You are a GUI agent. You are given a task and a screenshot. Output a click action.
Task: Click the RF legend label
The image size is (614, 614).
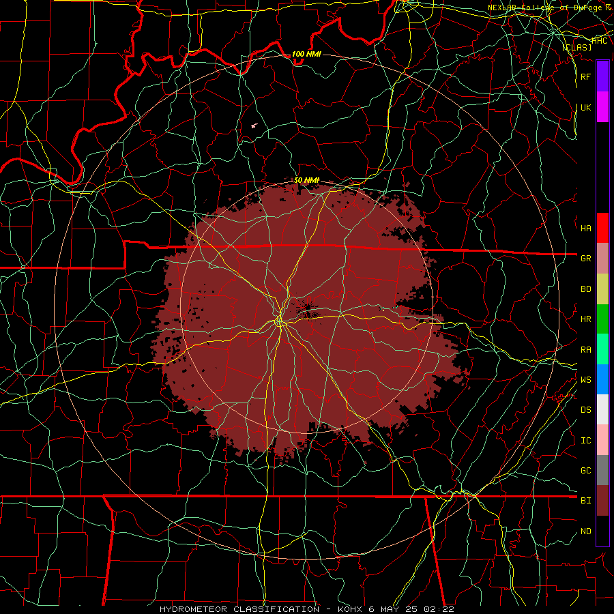point(585,76)
